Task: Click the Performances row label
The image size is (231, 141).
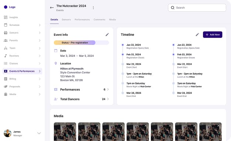Action: [70, 89]
